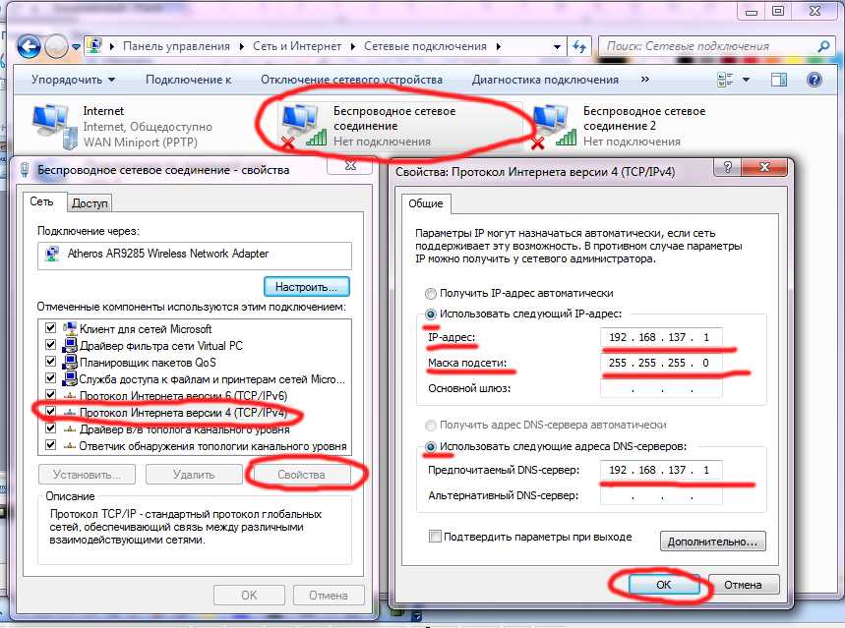
Task: Click Отмена in TCP/IPv4 properties dialog
Action: 743,585
